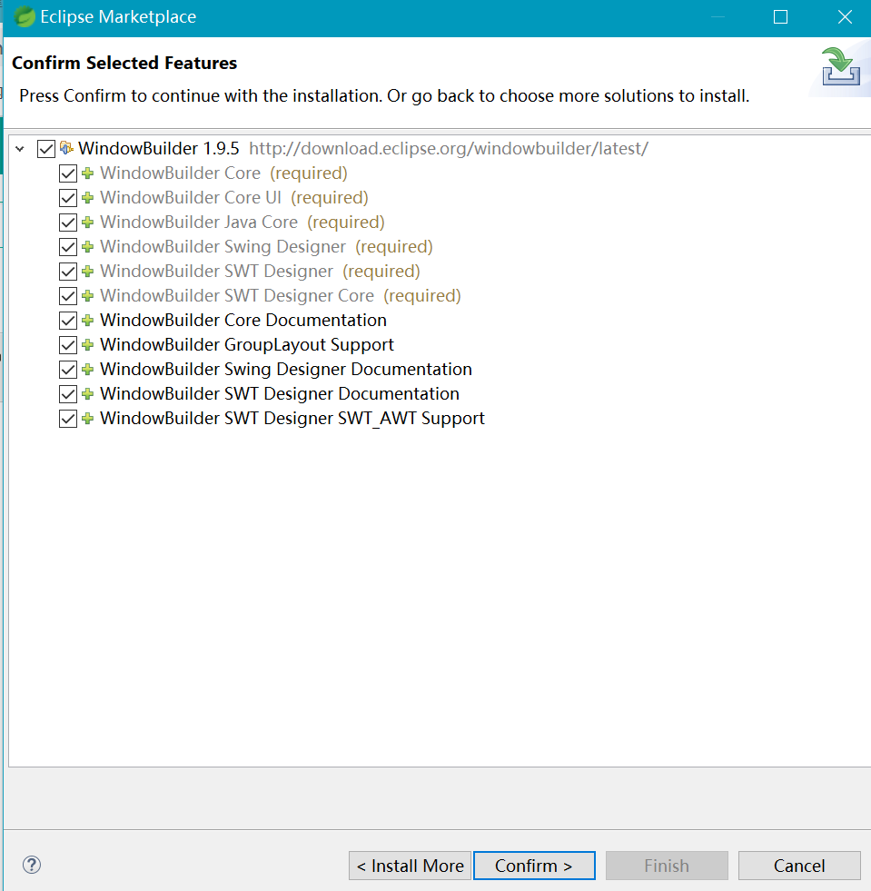The height and width of the screenshot is (891, 871).
Task: Select WindowBuilder Core UI label
Action: tap(234, 197)
